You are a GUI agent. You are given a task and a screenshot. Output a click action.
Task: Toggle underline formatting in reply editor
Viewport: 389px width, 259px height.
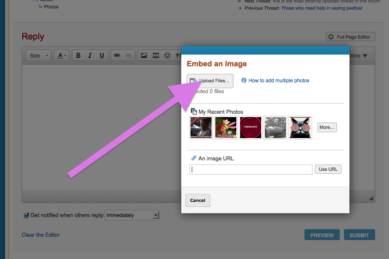[102, 55]
